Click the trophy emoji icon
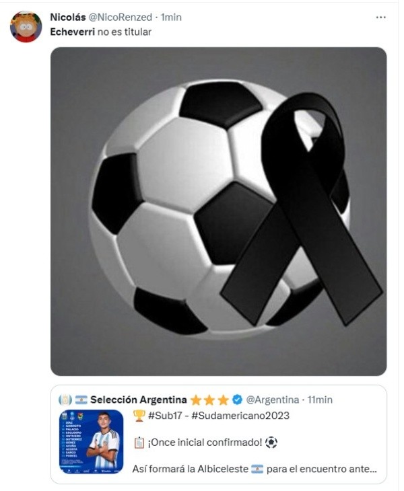The height and width of the screenshot is (491, 404). [139, 416]
